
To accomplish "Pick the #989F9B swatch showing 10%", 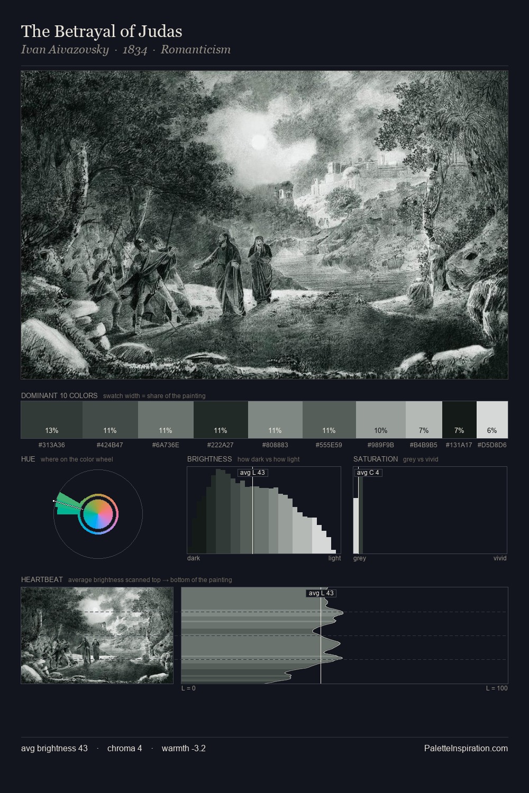I will (x=381, y=420).
